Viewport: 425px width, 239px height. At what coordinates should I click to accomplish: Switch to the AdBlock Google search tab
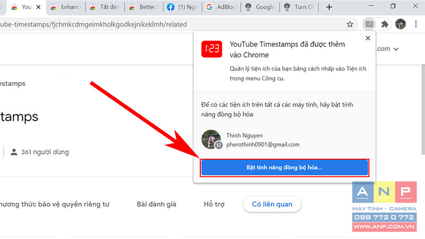(x=222, y=7)
